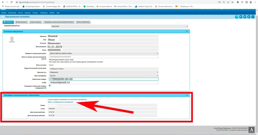Click the E-Mail input field

103,82
